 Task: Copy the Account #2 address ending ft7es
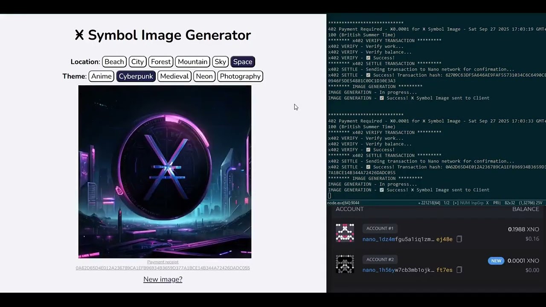coord(459,270)
